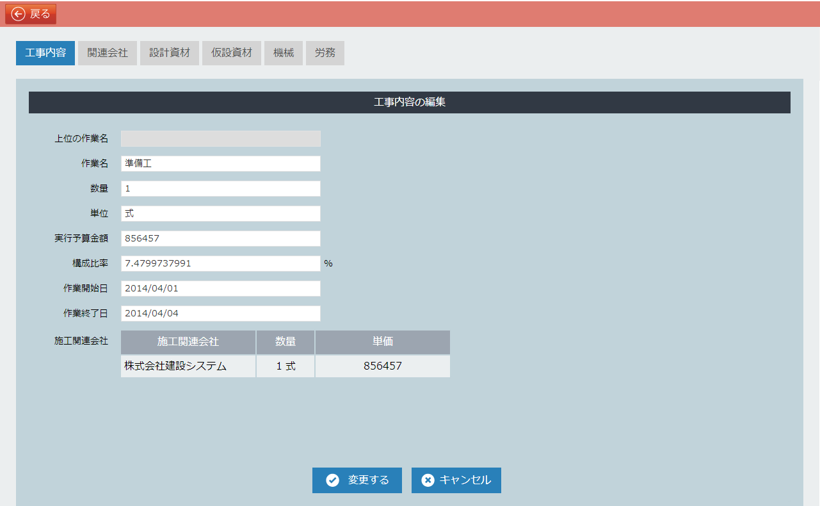Image resolution: width=820 pixels, height=506 pixels.
Task: Click the back arrow icon beside 戻る
Action: point(18,14)
